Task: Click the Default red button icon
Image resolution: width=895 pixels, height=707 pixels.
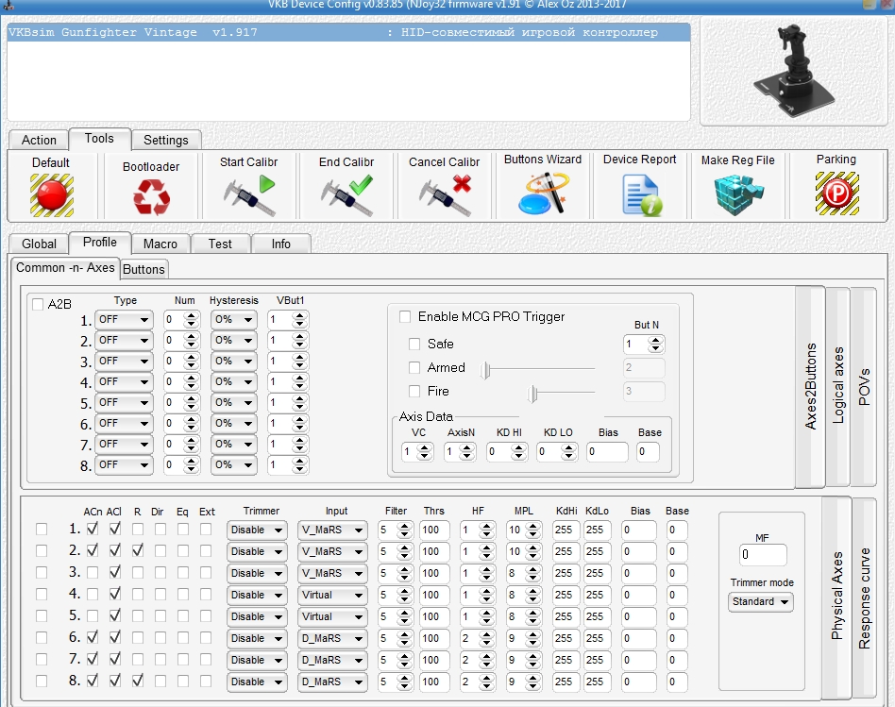Action: tap(51, 194)
